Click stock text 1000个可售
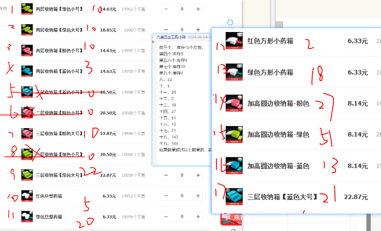This screenshot has width=381, height=231. click(134, 30)
